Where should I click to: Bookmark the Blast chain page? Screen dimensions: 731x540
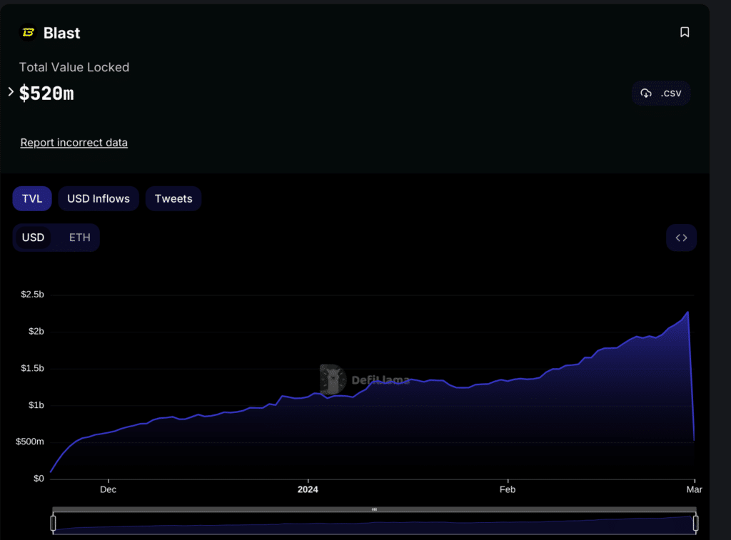coord(685,32)
